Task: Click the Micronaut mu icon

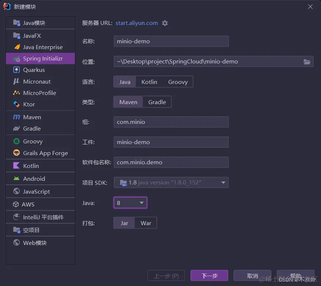Action: [17, 81]
